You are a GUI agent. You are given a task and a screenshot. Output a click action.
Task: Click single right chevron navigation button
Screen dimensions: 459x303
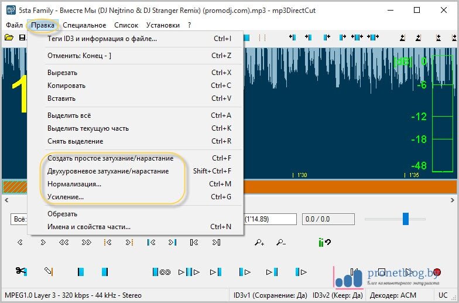43,243
